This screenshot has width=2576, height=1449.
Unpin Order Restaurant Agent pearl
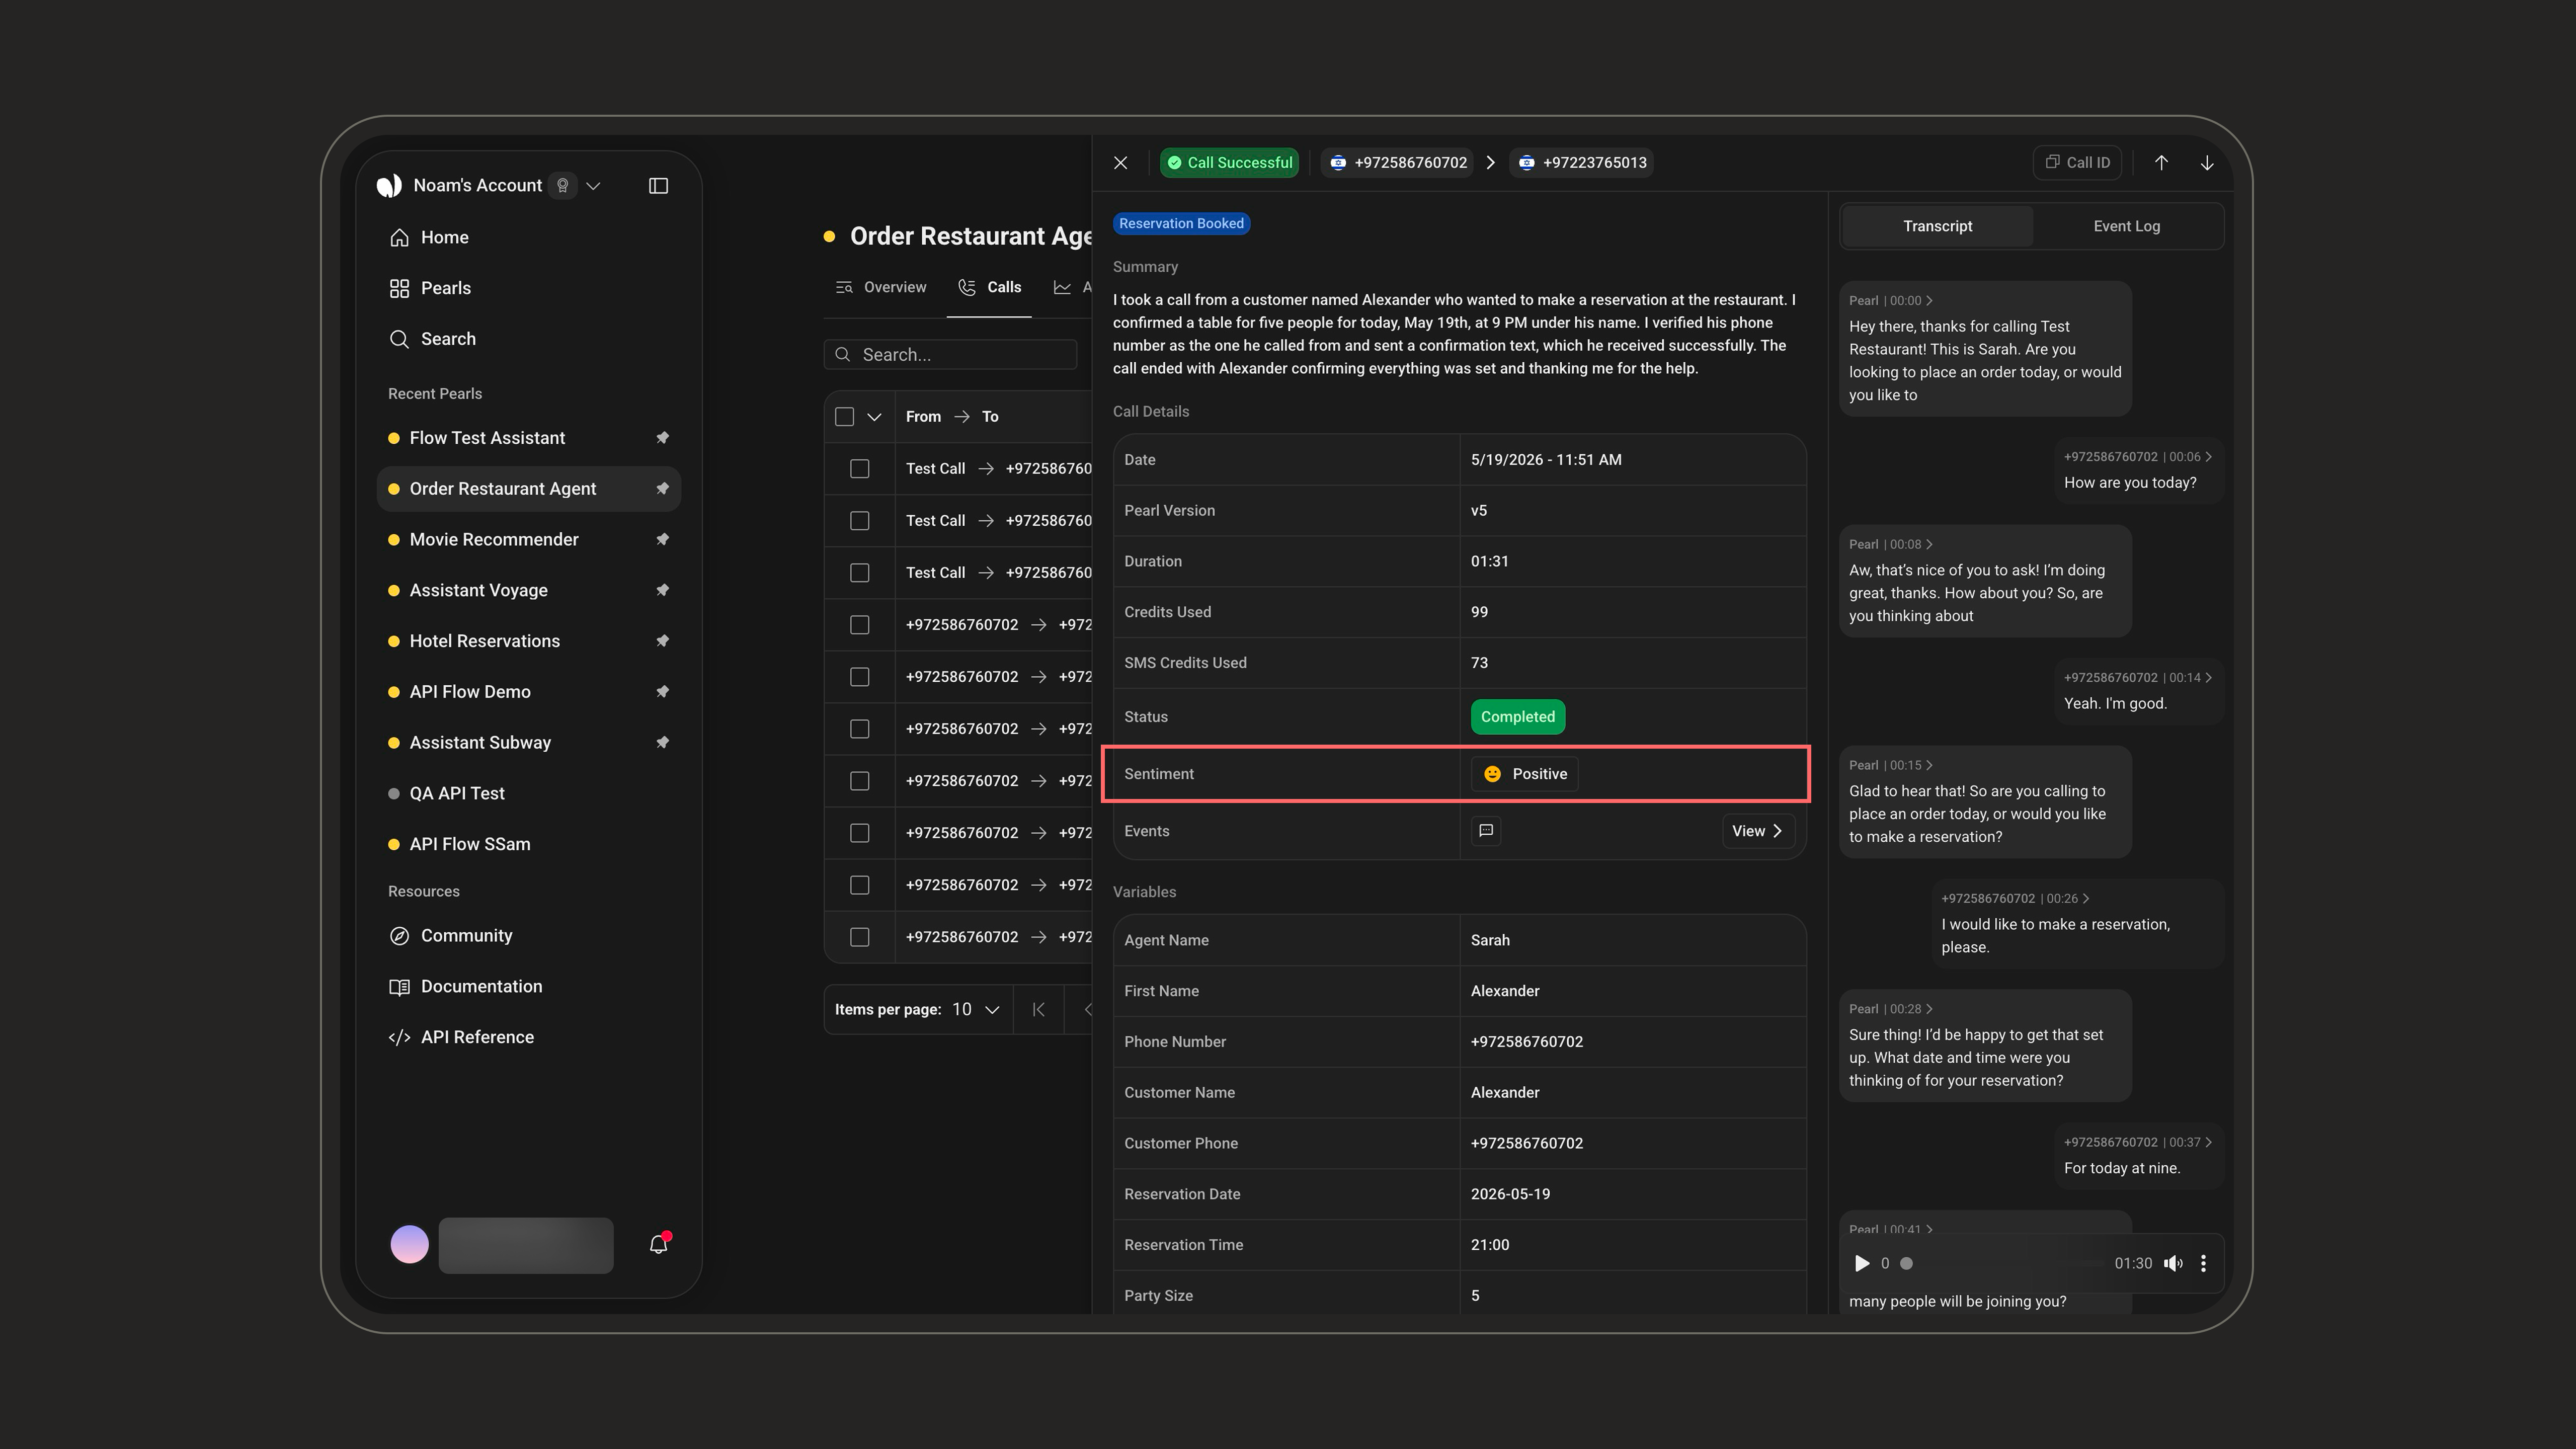(662, 489)
